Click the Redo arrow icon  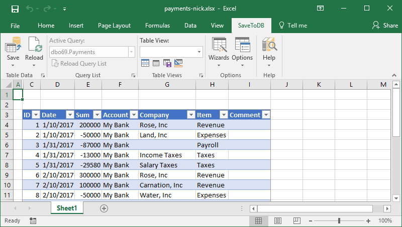pyautogui.click(x=47, y=9)
